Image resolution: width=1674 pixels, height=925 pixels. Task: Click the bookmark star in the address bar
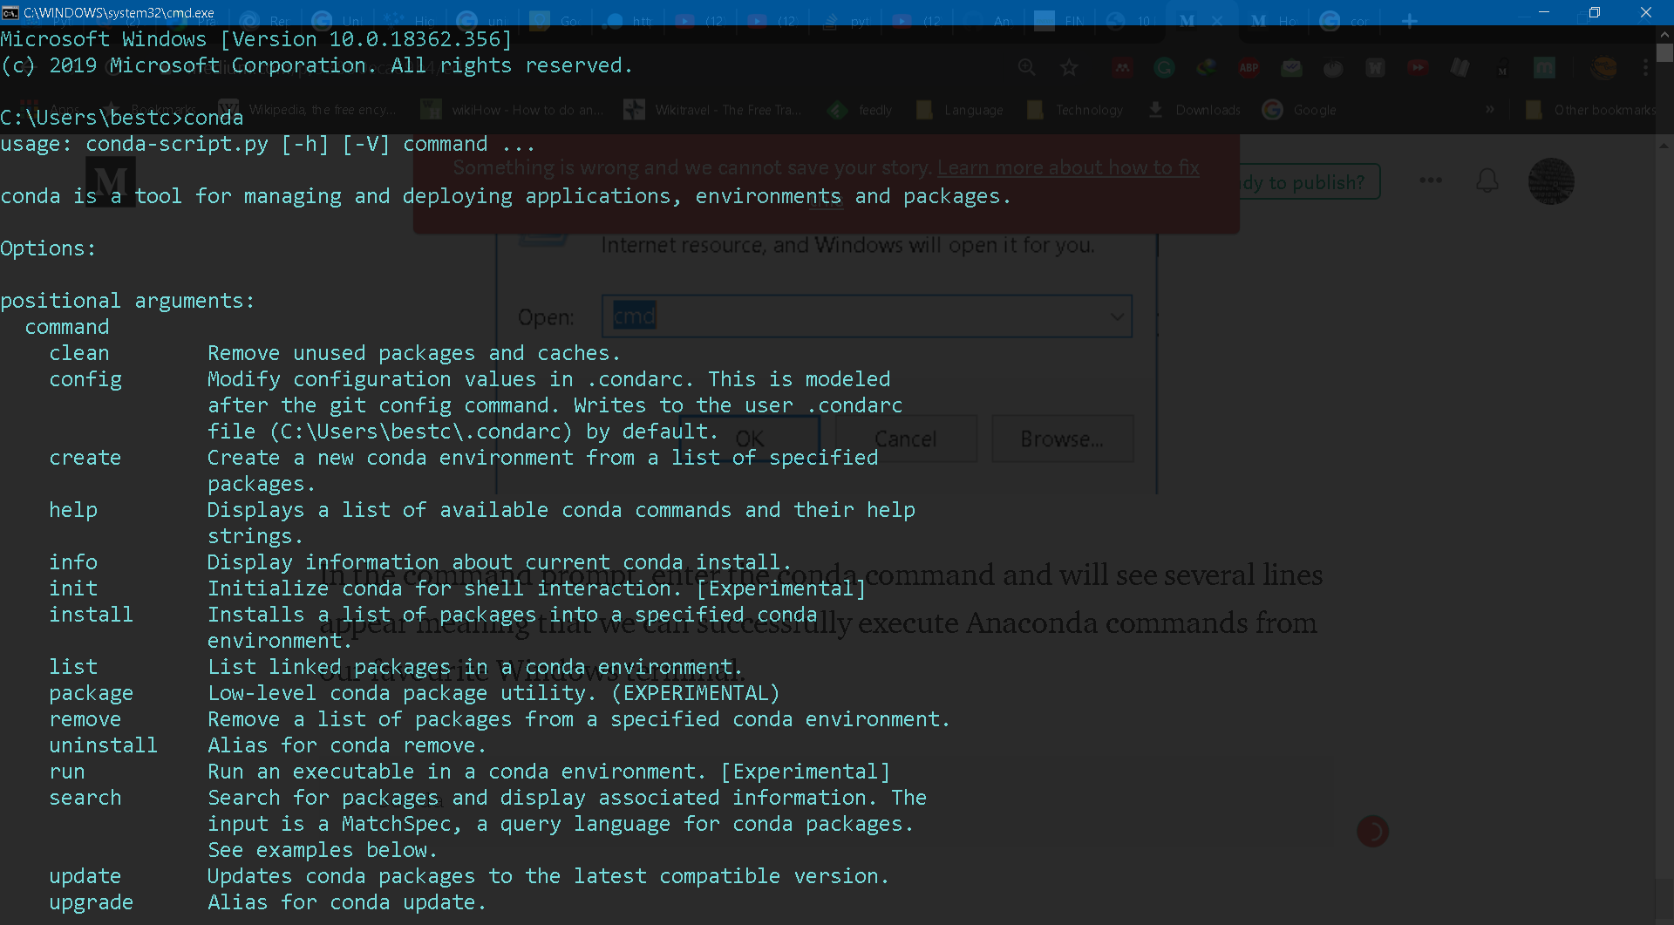[1070, 67]
